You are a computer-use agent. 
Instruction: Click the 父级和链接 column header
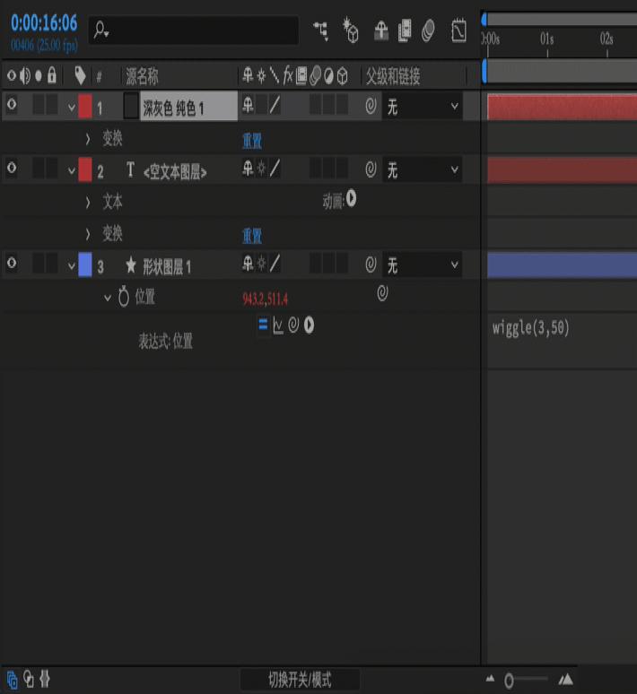coord(393,76)
